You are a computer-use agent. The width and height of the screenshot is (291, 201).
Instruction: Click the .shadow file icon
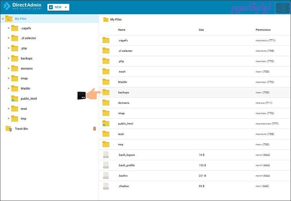click(x=106, y=186)
